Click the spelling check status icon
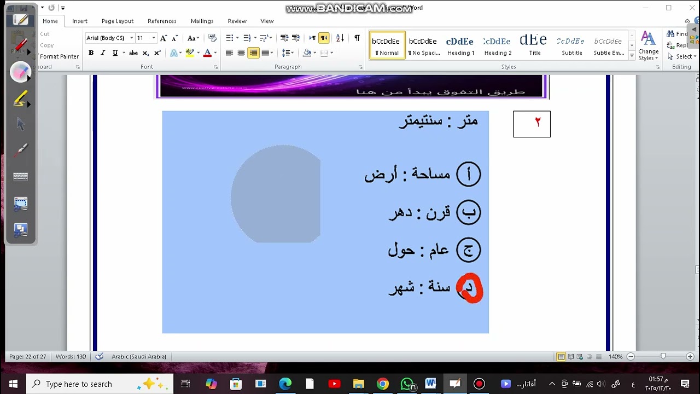 coord(99,356)
